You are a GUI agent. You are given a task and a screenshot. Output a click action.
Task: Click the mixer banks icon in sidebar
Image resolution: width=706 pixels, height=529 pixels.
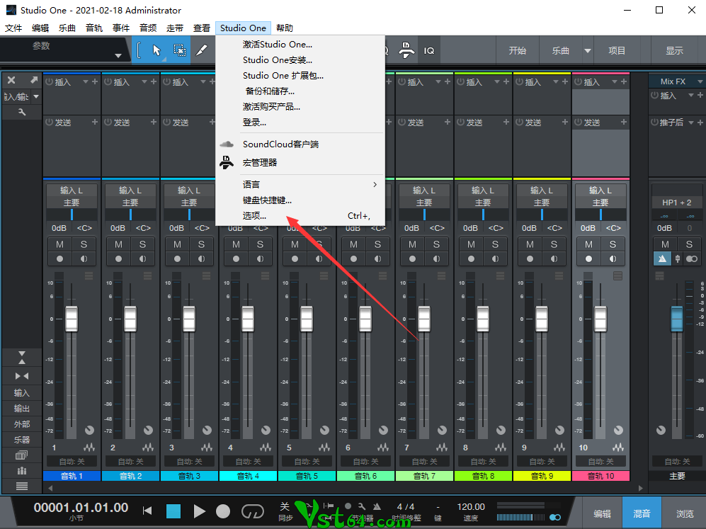22,455
